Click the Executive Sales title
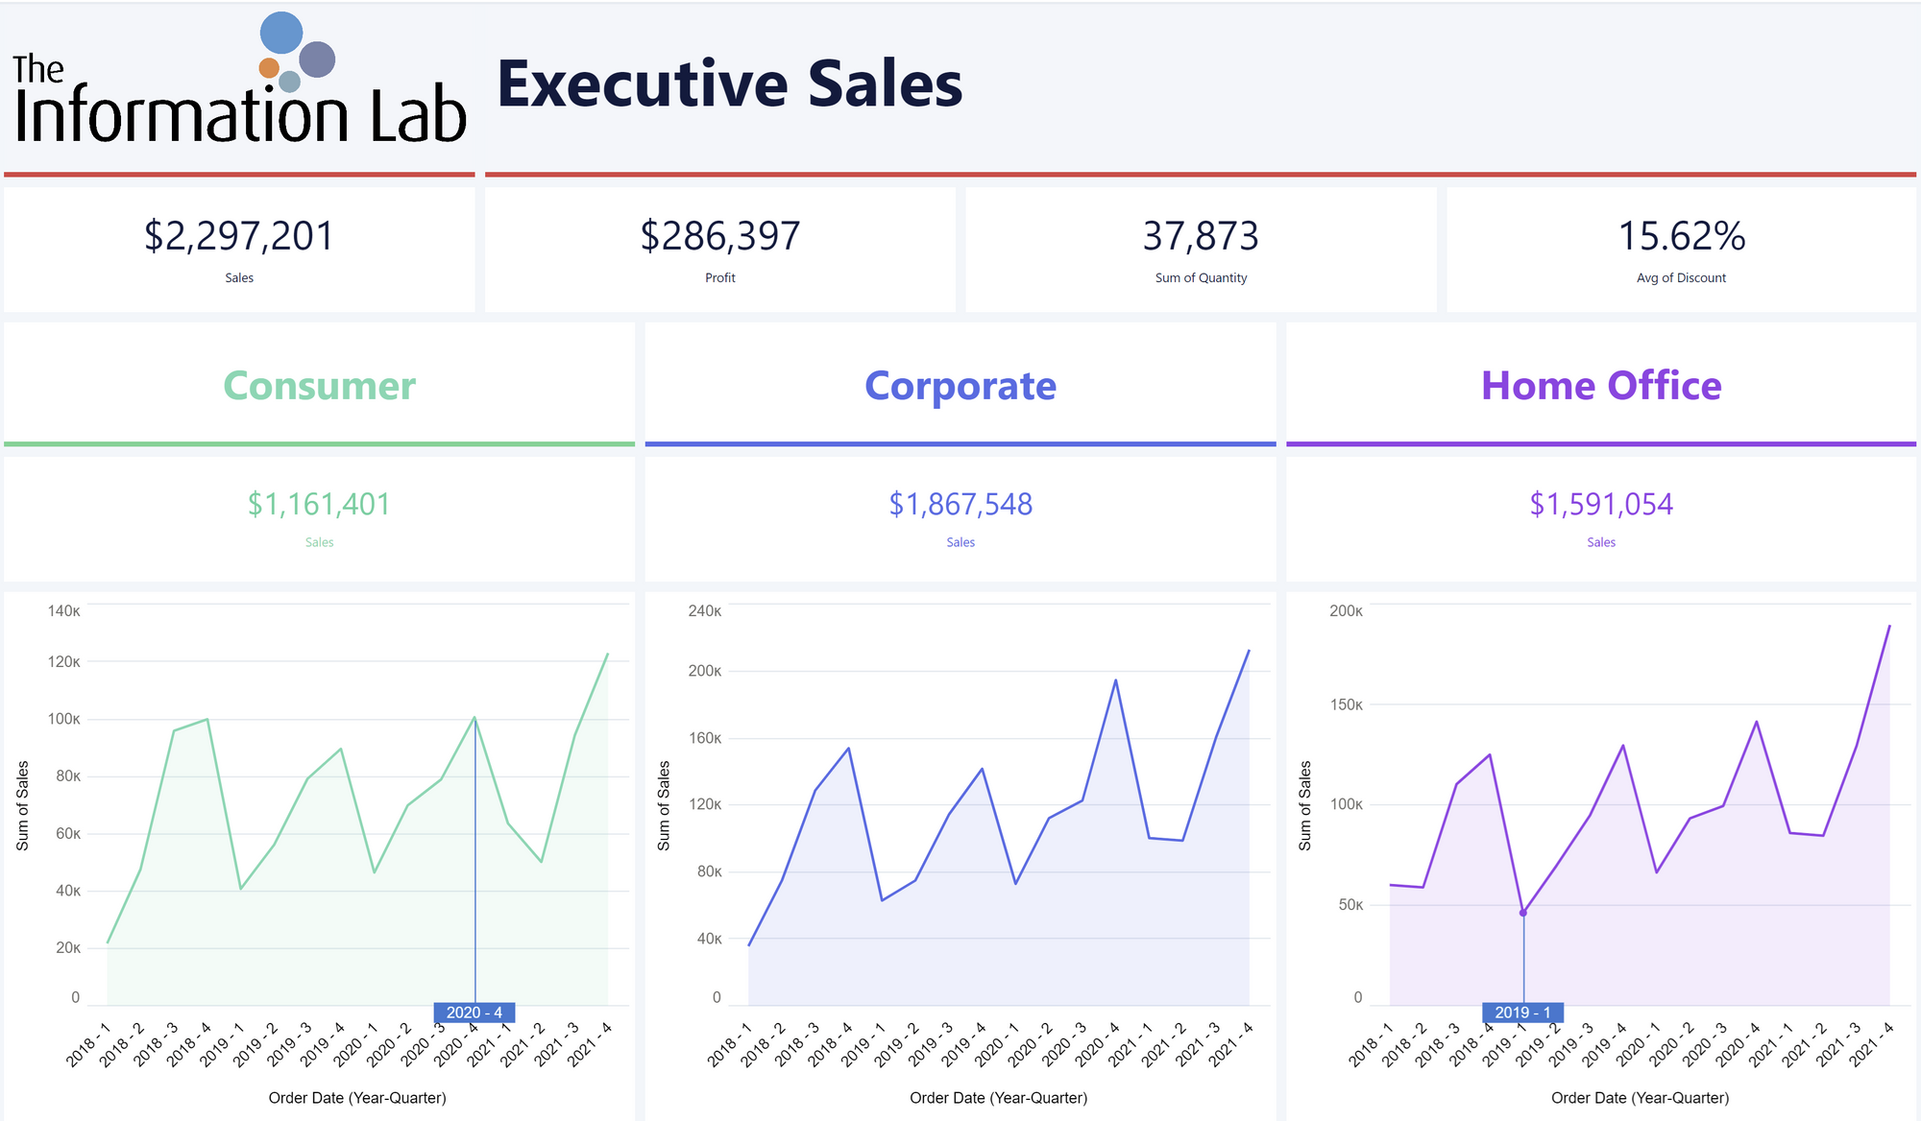Screen dimensions: 1921x1121 tap(729, 84)
